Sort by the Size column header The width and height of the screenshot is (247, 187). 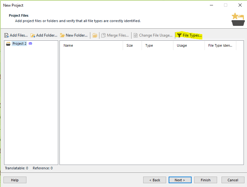click(132, 45)
